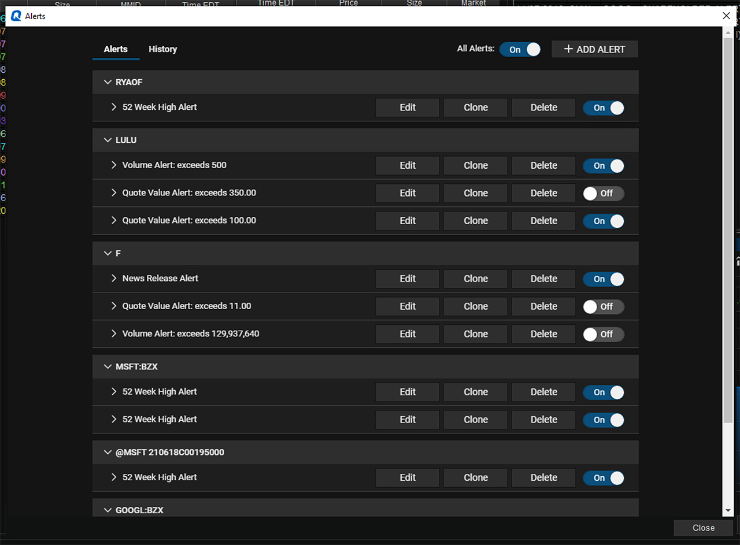
Task: Clone Quote Value Alert exceeds 11.00
Action: click(x=476, y=306)
